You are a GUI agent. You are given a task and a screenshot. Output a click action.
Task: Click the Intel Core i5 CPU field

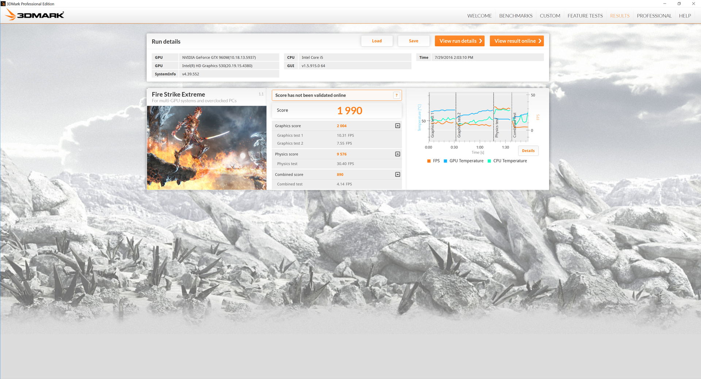coord(355,57)
